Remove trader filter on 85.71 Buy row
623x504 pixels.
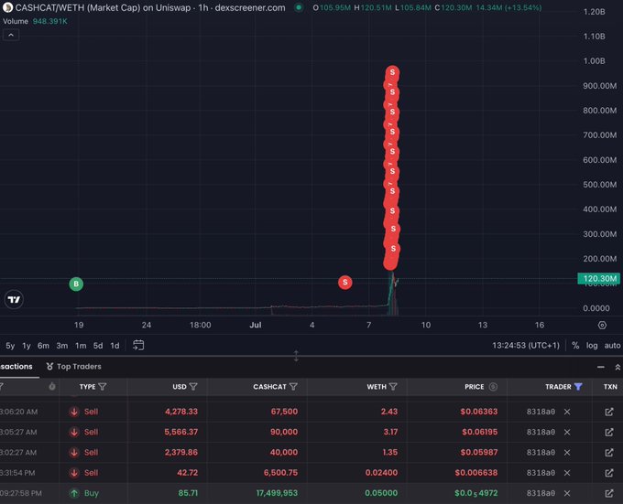pos(567,493)
